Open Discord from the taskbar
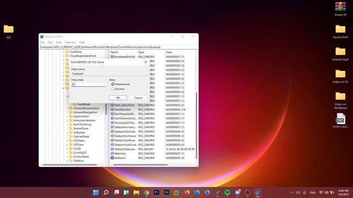This screenshot has width=353, height=198. pos(238,193)
